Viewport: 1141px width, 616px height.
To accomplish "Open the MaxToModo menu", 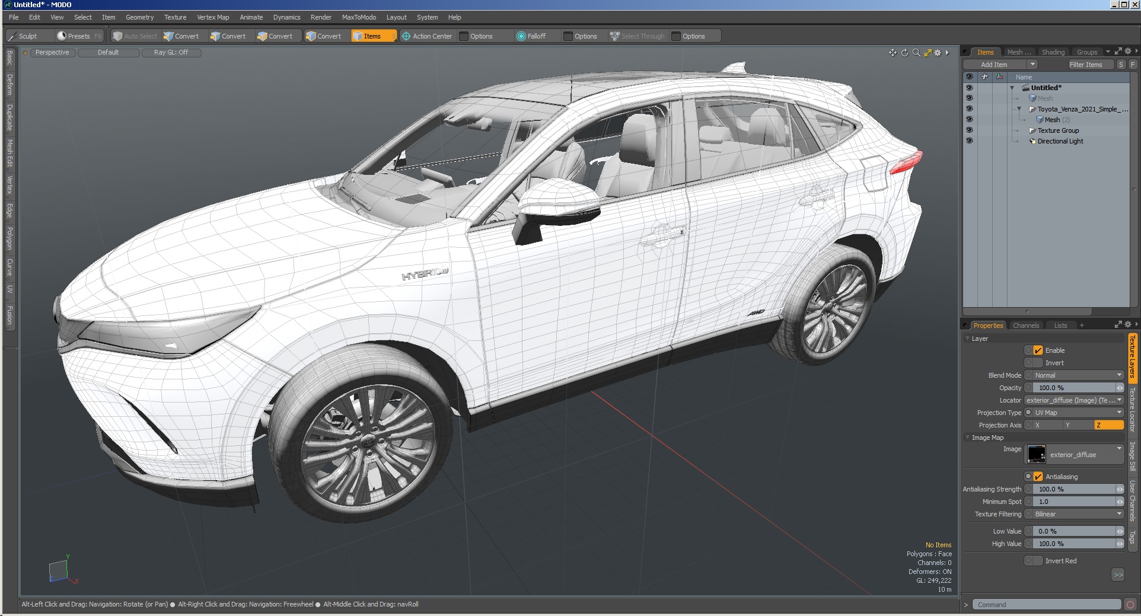I will click(359, 17).
